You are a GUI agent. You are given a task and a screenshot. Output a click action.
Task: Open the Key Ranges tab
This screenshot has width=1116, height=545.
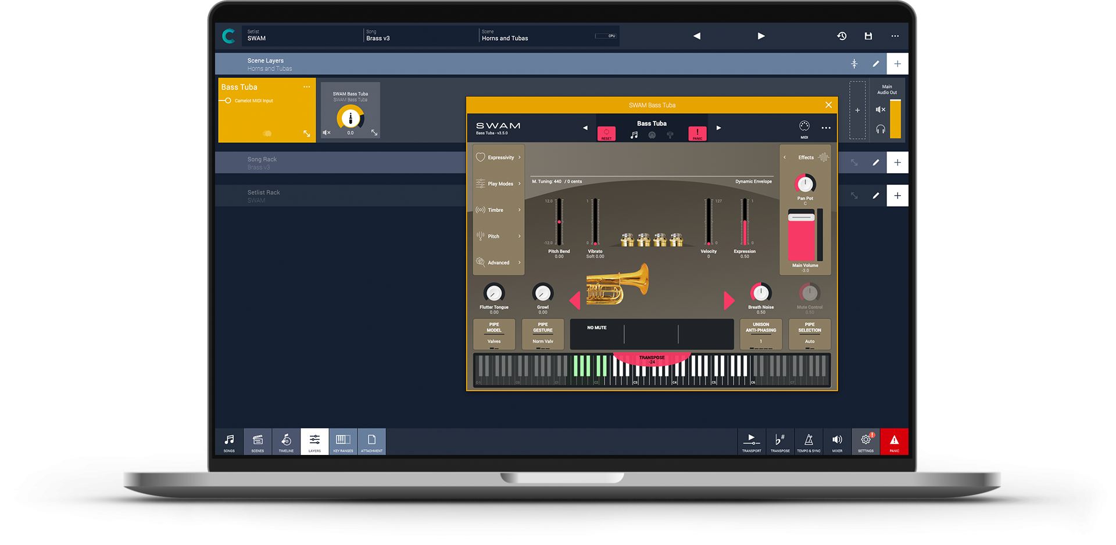[343, 442]
